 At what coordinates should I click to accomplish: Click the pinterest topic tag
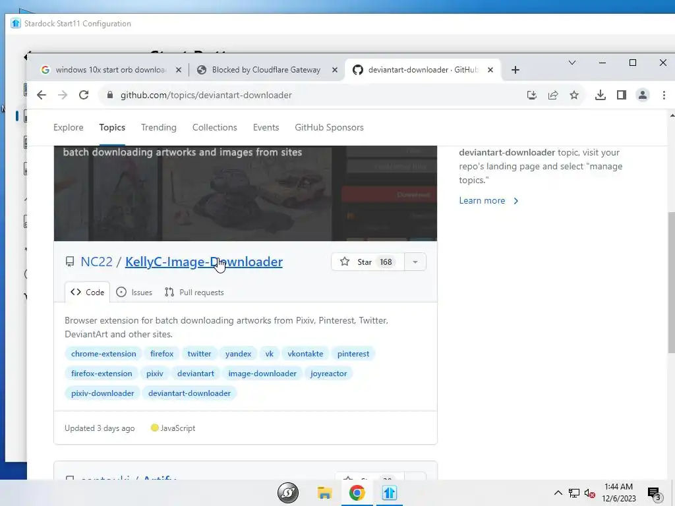[353, 354]
